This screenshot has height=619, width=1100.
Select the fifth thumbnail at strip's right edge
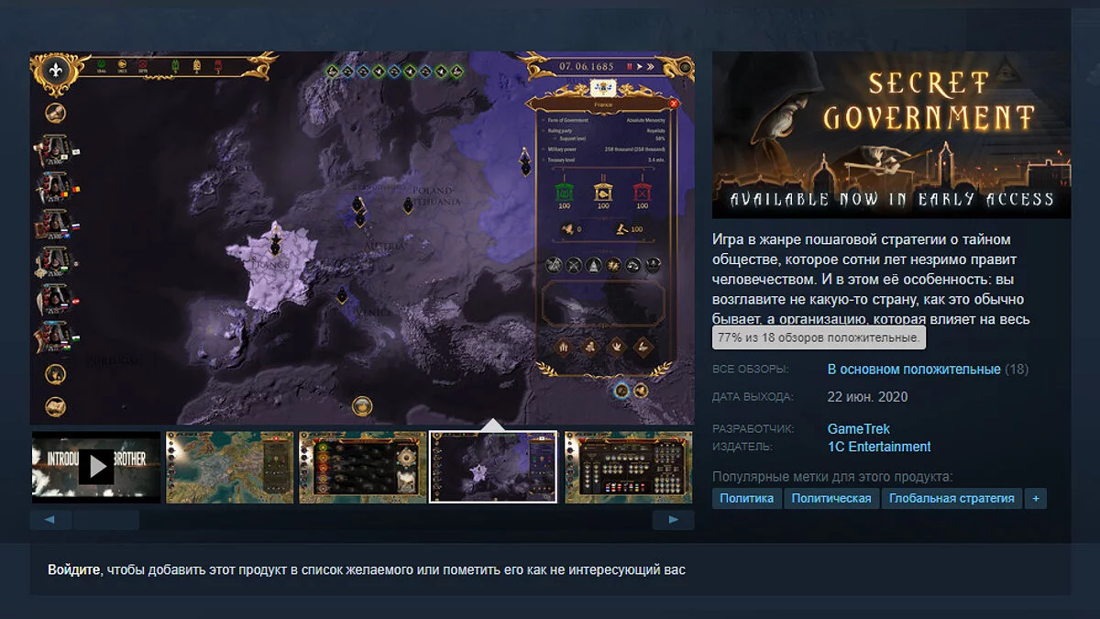tap(629, 467)
